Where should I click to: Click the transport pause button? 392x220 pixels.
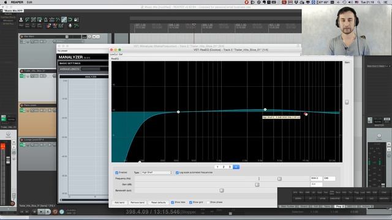[x=48, y=212]
